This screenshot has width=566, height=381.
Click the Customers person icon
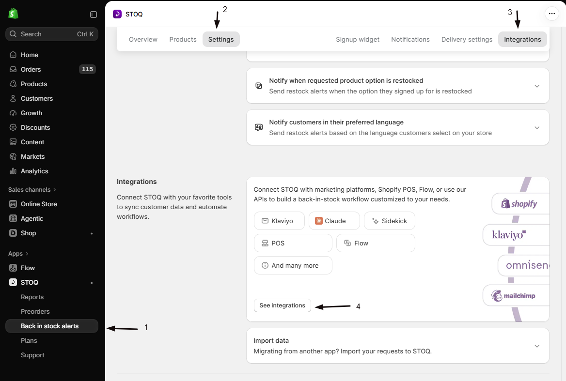pyautogui.click(x=13, y=98)
